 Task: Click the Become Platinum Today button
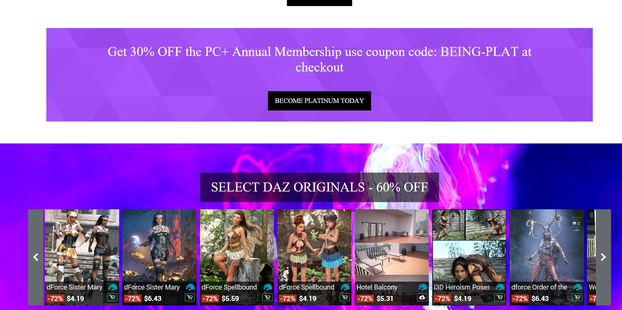[x=320, y=101]
